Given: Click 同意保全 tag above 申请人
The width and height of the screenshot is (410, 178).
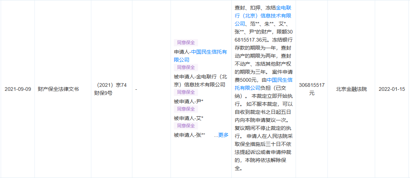Looking at the screenshot, I should tap(186, 43).
